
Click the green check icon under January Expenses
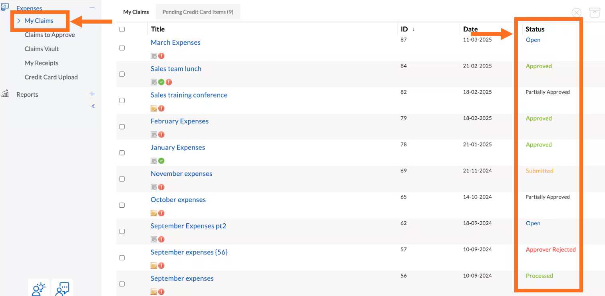click(x=161, y=161)
